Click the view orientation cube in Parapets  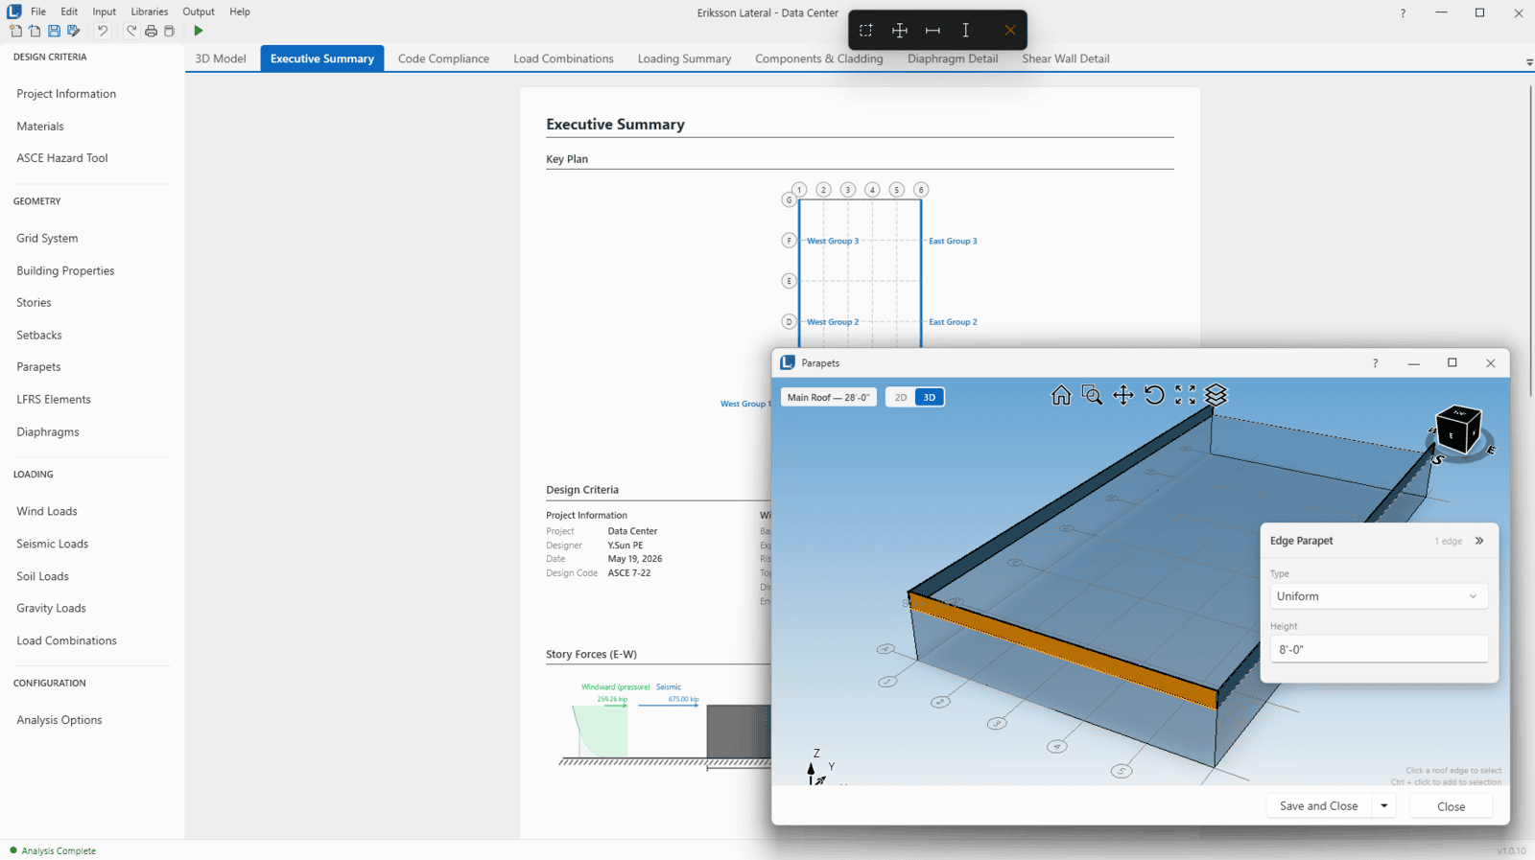pos(1458,430)
